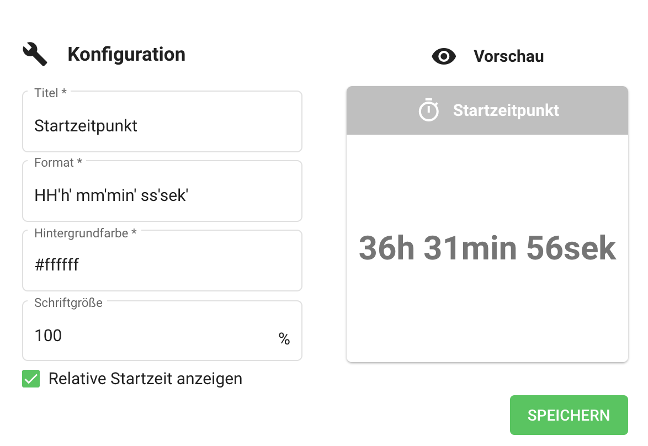This screenshot has width=648, height=446.
Task: Click the 'Schriftgröße' floating label
Action: pyautogui.click(x=68, y=303)
